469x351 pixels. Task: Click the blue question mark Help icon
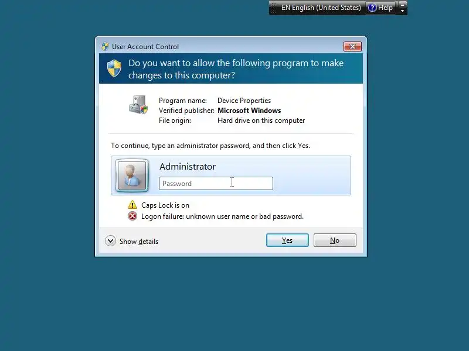coord(372,8)
